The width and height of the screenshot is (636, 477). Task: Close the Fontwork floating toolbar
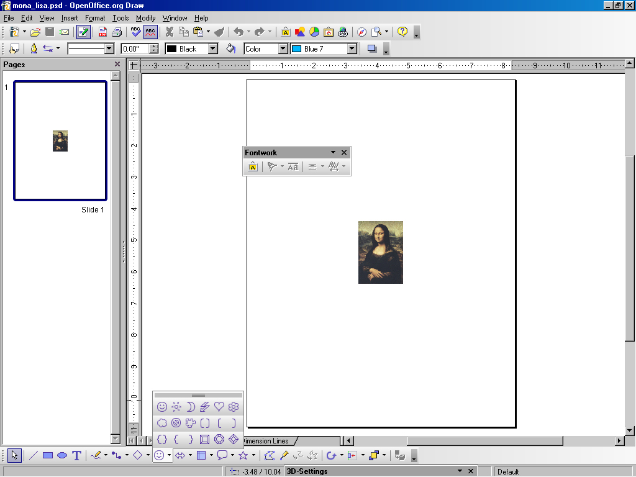click(344, 152)
